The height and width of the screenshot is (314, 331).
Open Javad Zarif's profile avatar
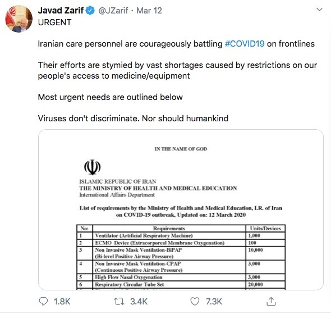coord(19,19)
